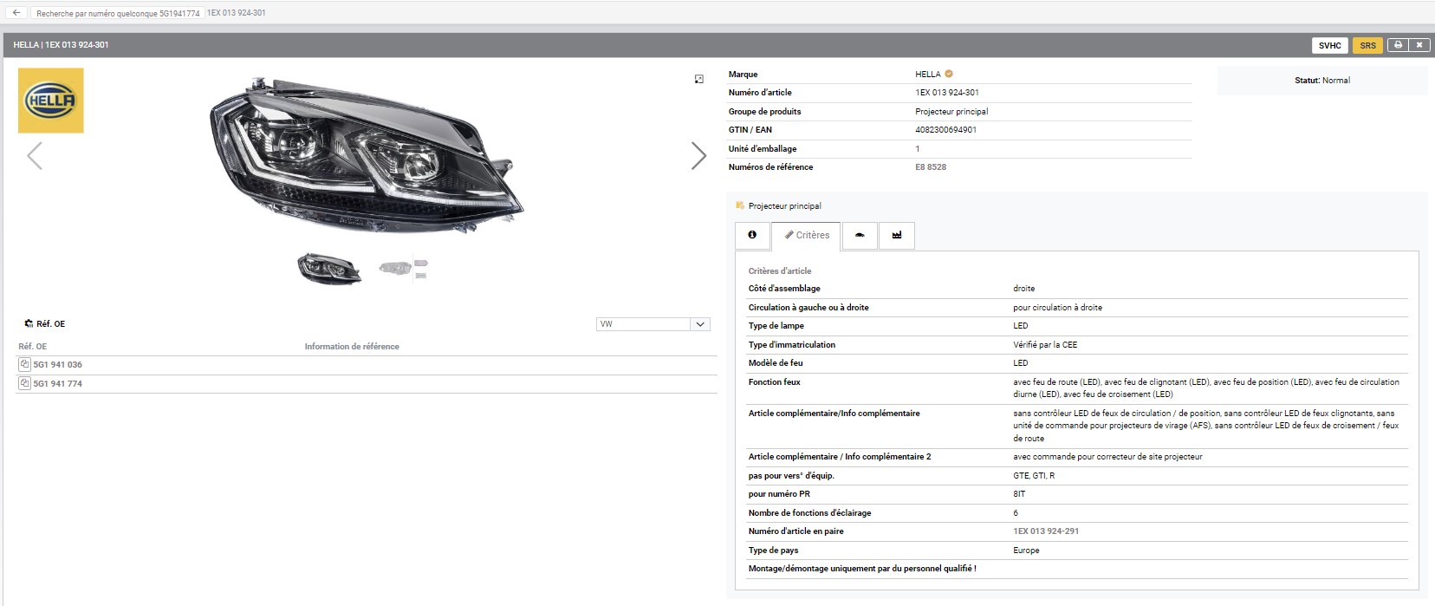This screenshot has width=1435, height=606.
Task: Click the Projecteur principal category icon
Action: [x=740, y=205]
